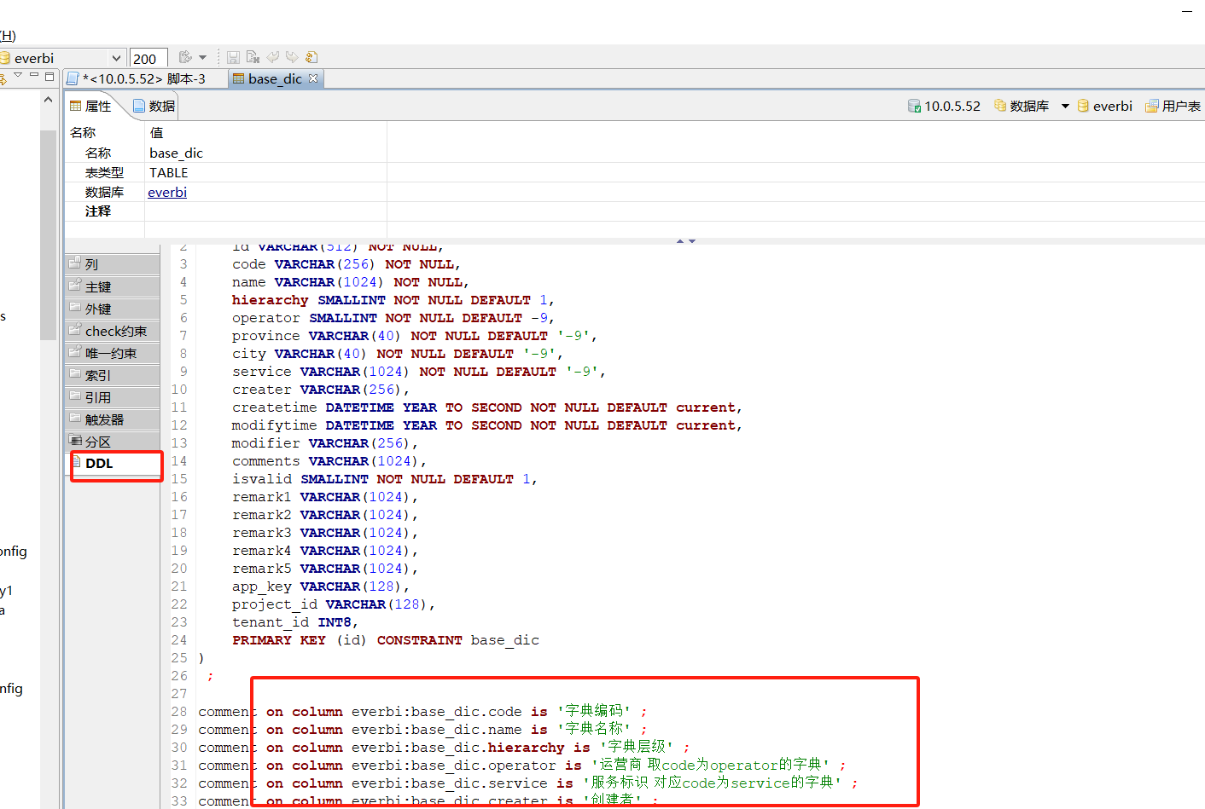The image size is (1205, 809).
Task: Click the discard changes toolbar icon
Action: (x=253, y=57)
